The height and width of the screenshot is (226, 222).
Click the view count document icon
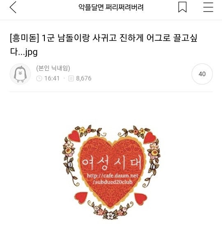pyautogui.click(x=71, y=79)
